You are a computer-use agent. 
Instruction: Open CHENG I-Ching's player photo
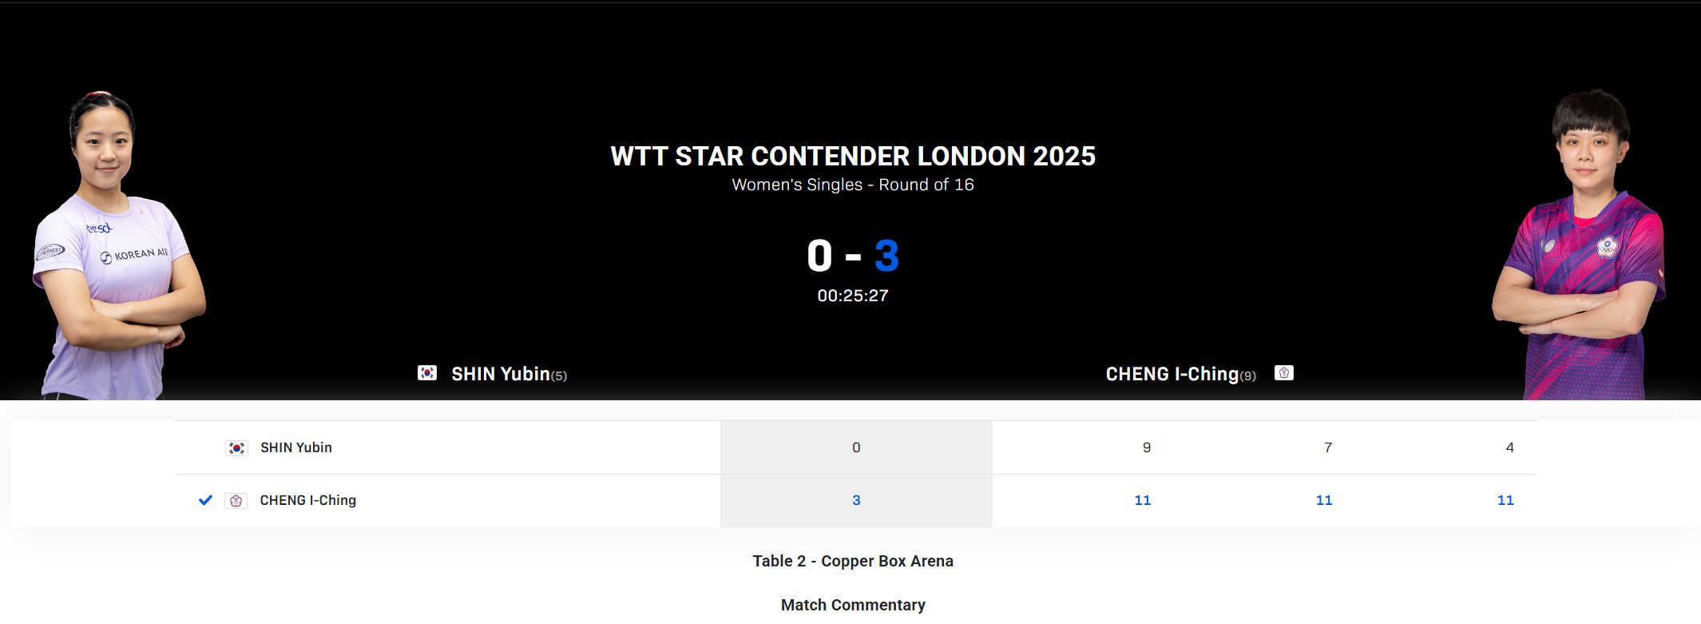[x=1580, y=248]
